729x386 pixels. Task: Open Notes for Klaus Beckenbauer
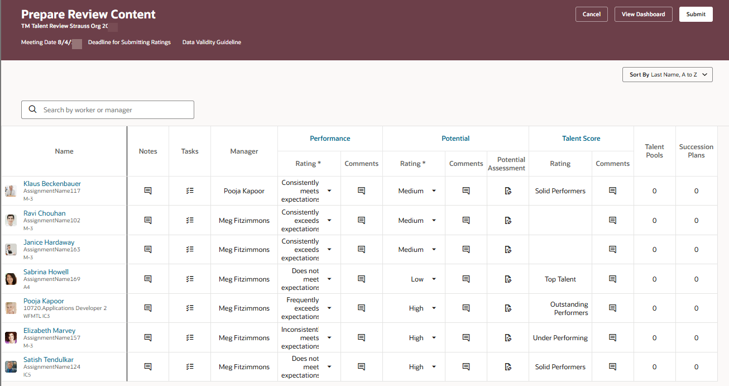(x=147, y=190)
